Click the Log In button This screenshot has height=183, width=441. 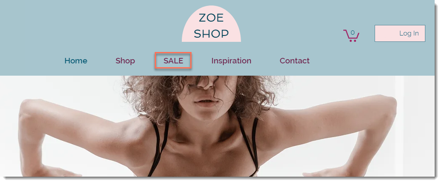coord(400,33)
